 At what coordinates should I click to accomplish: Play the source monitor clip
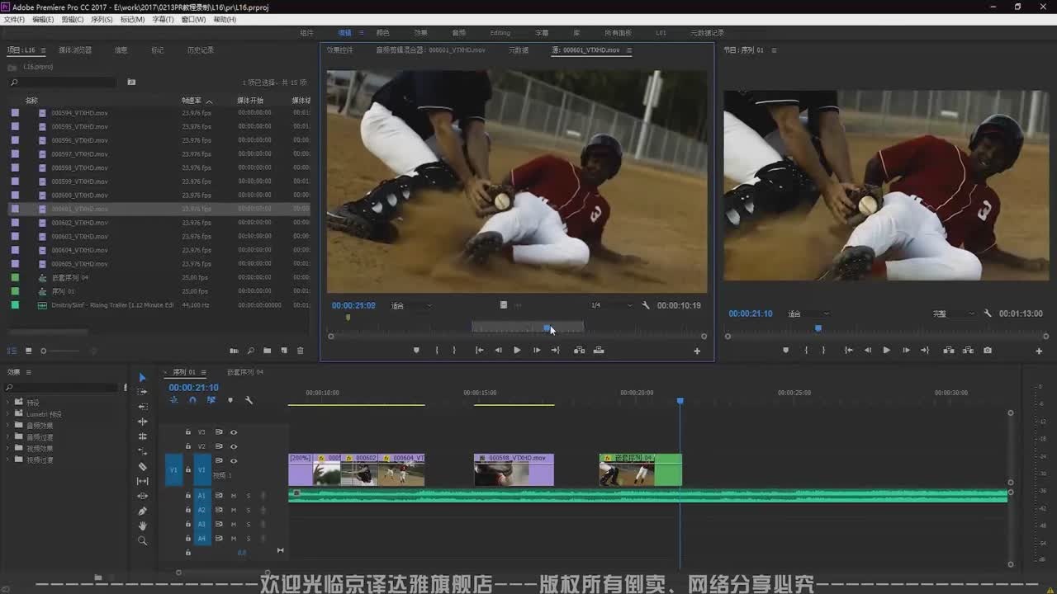pos(517,350)
